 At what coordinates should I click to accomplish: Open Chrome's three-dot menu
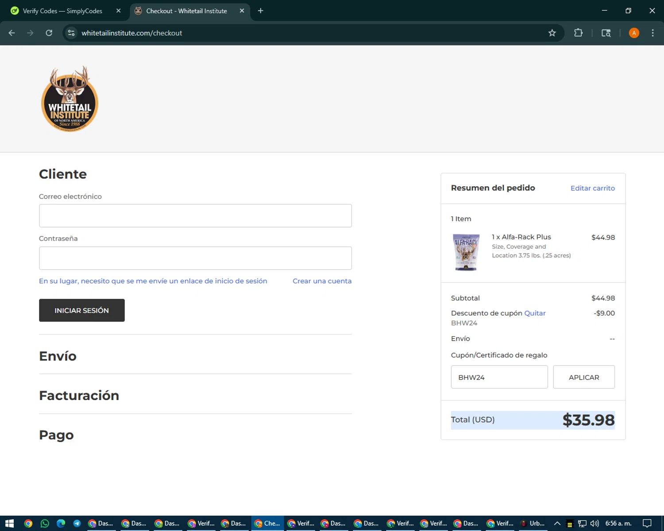[x=652, y=33]
